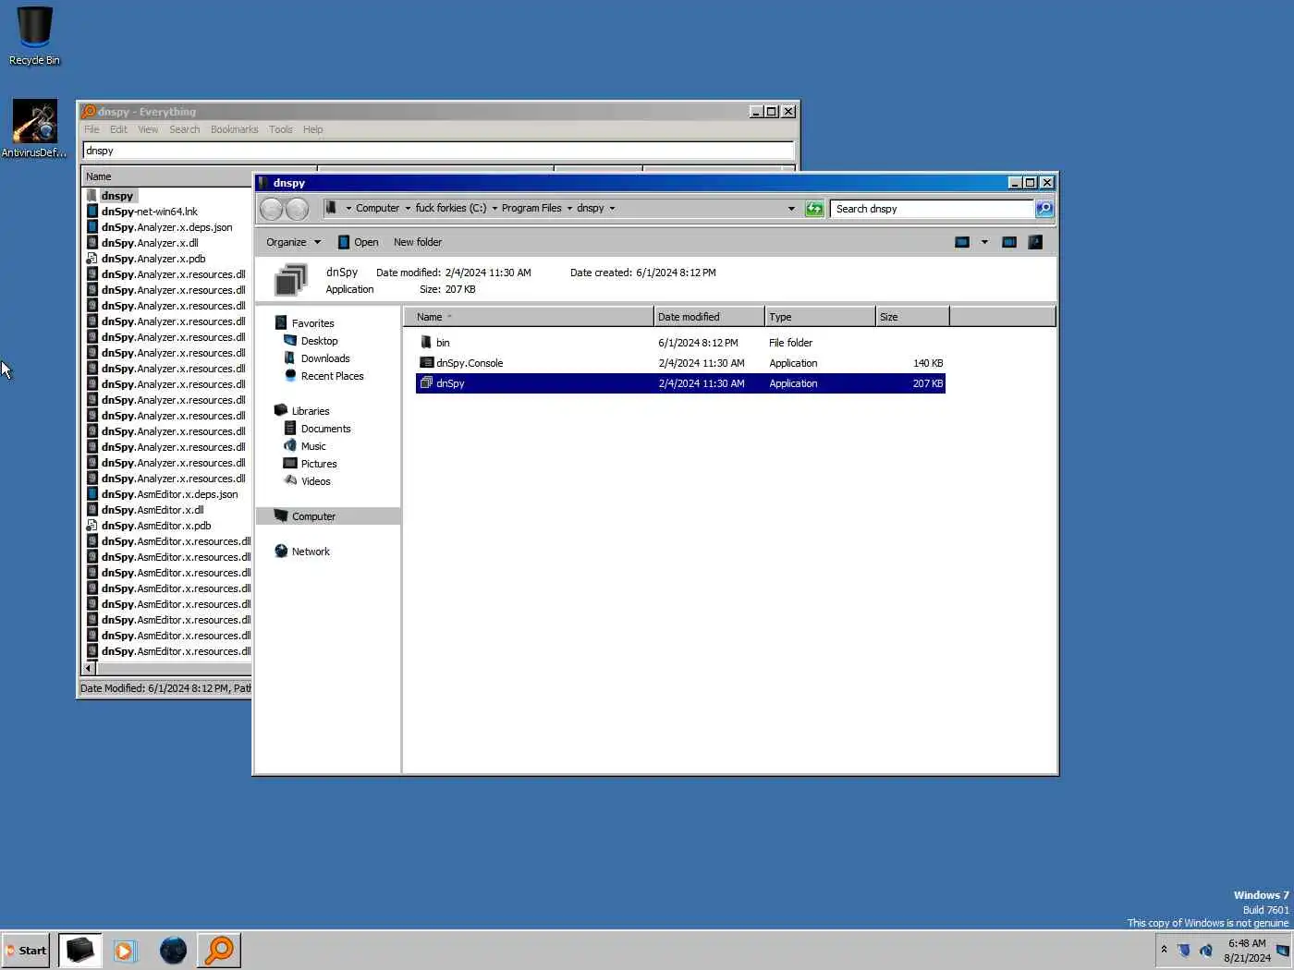Expand the Organize dropdown menu
Screen dimensions: 1294x970
[293, 242]
